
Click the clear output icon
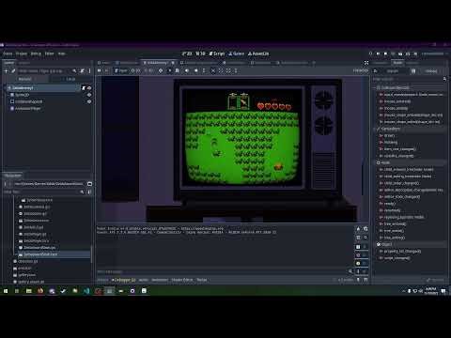pos(359,229)
